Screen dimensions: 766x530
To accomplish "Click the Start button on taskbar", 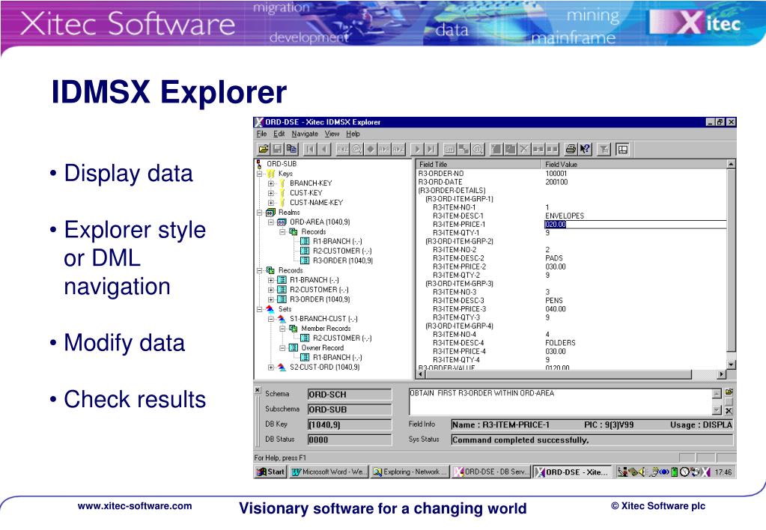I will coord(270,472).
